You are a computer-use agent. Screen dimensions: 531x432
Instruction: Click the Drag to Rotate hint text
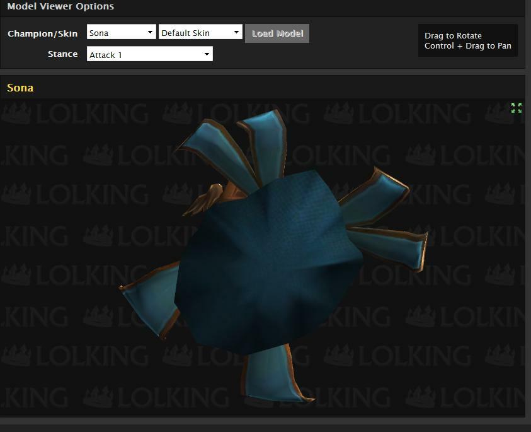click(x=453, y=35)
